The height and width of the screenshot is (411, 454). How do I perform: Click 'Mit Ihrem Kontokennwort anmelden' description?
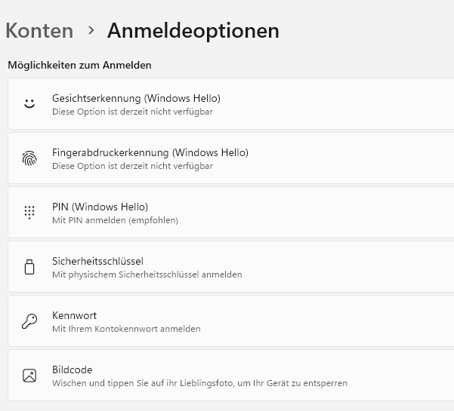click(x=126, y=329)
